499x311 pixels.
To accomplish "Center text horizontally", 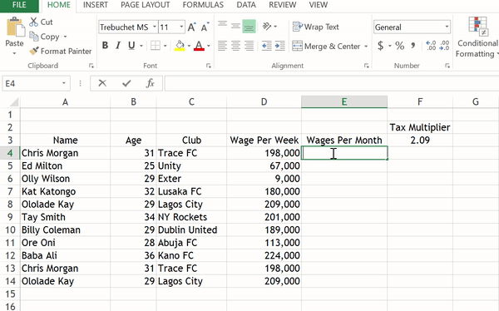I will (x=235, y=46).
